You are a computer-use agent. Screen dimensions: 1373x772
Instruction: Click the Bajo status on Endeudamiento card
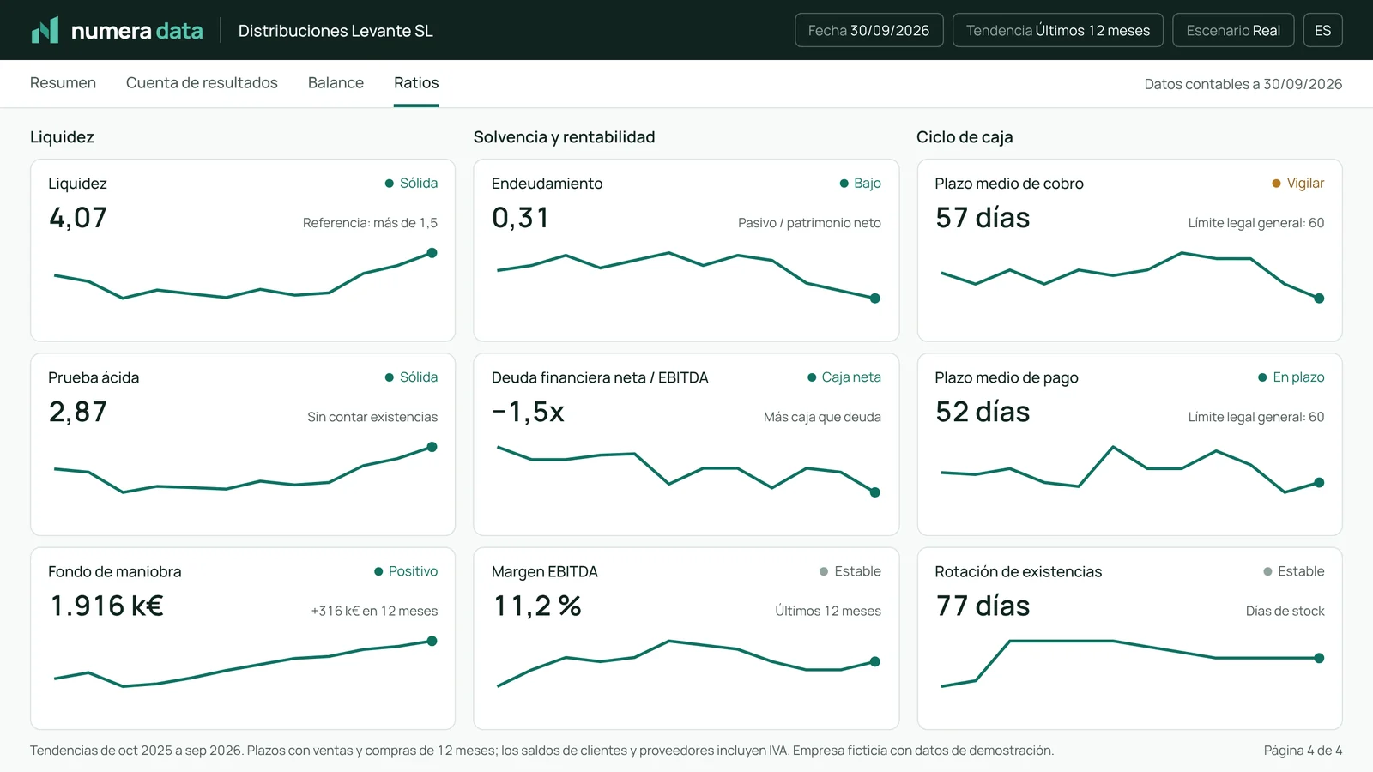point(860,183)
